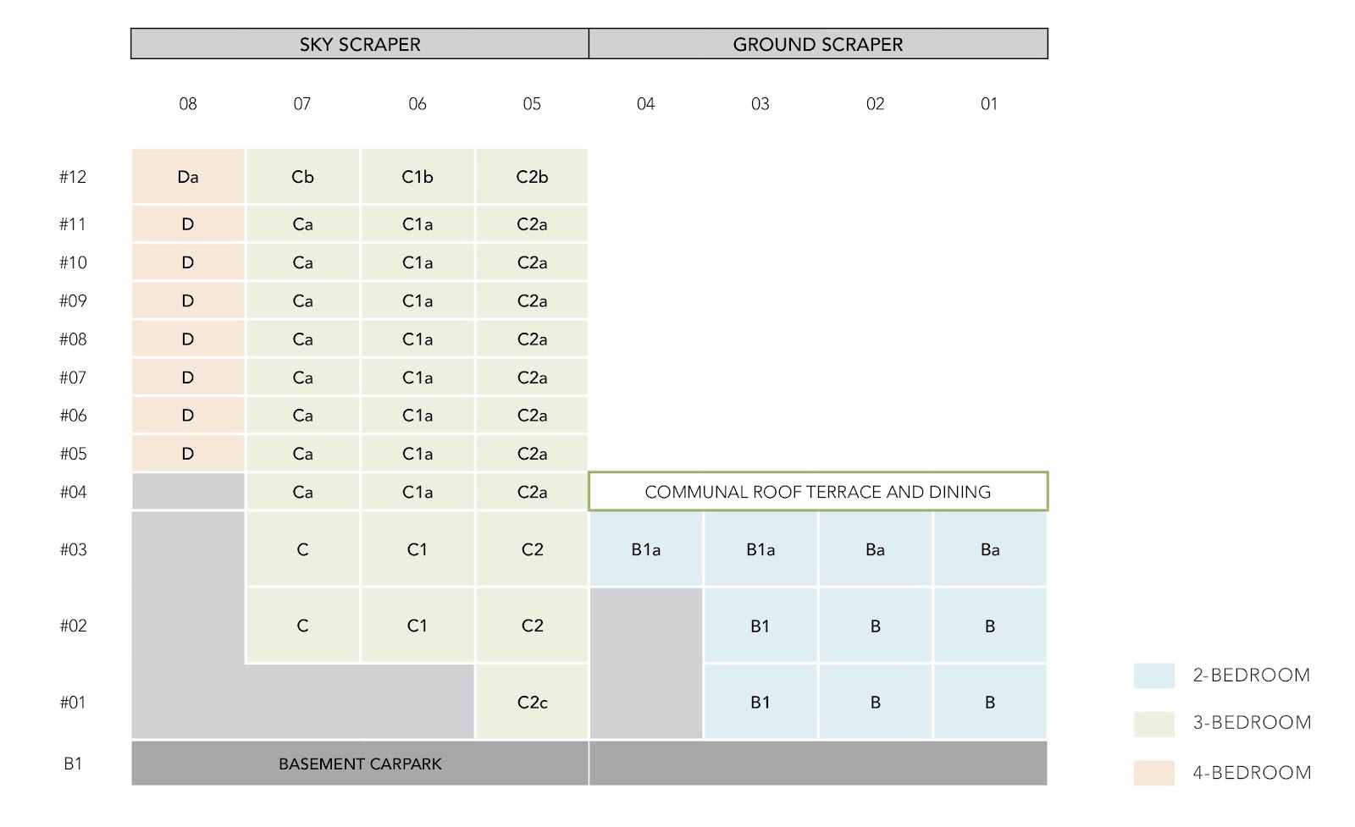
Task: Click the 3-Bedroom green legend swatch
Action: 1154,724
